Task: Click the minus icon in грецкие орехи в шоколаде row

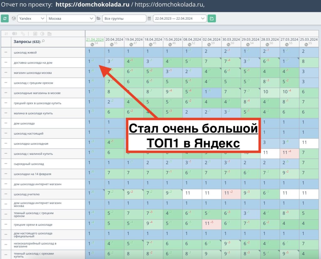Action: coord(6,225)
